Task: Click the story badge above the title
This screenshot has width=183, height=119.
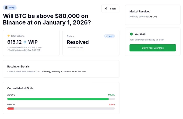Action: pos(10,8)
